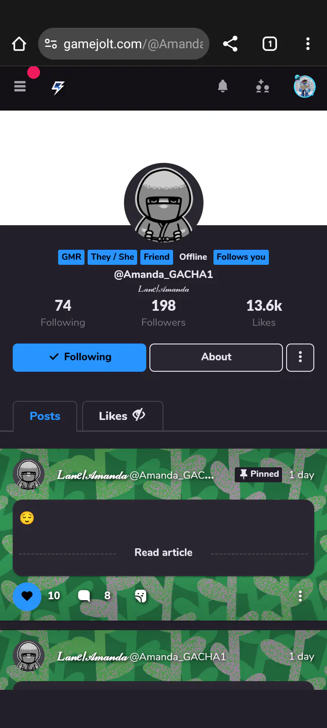Share the page via browser share icon
Viewport: 327px width, 728px height.
coord(230,44)
